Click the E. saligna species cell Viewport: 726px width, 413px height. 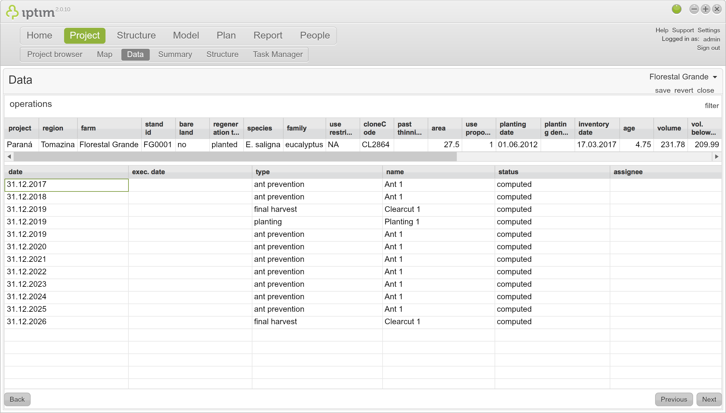(x=263, y=145)
